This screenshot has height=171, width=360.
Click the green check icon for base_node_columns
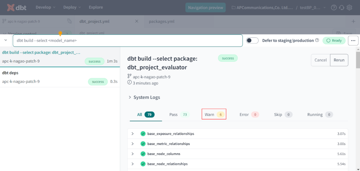[x=143, y=154]
